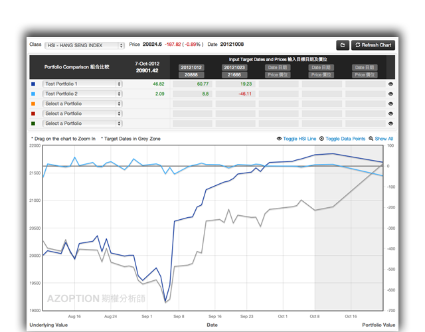Click Test Portfolio 2 value 2.09

pos(160,94)
